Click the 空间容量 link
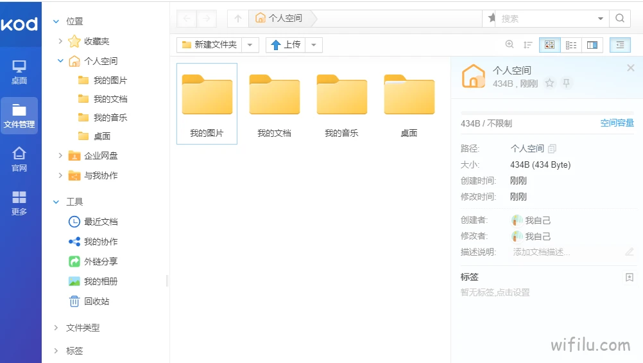Viewport: 643px width, 363px height. pyautogui.click(x=617, y=123)
